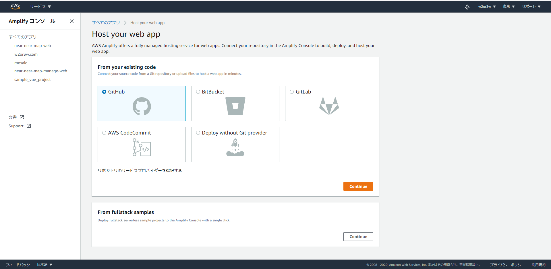
Task: Open the notifications bell icon
Action: (x=467, y=7)
